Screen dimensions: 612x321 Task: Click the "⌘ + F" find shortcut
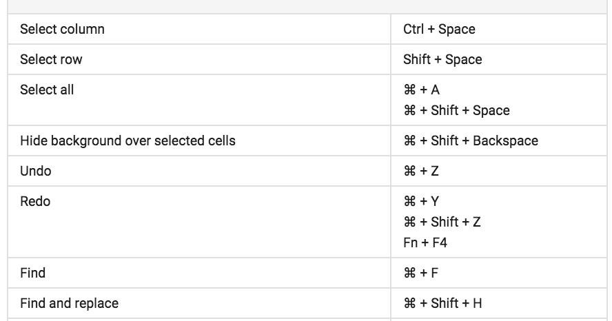[x=420, y=273]
